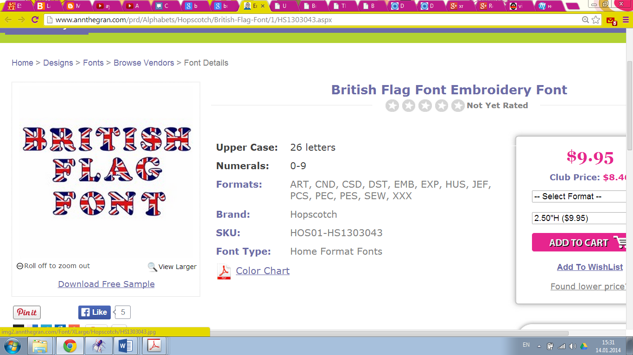Open the Gmail checker extension icon
The height and width of the screenshot is (355, 633).
point(611,20)
